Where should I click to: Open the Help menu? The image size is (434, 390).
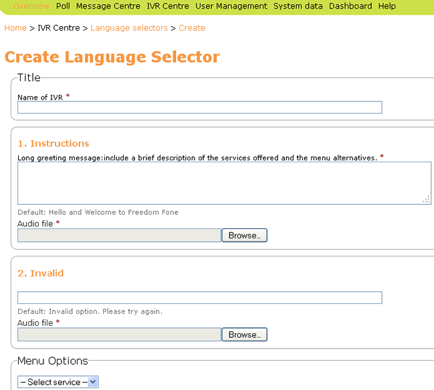pos(387,6)
